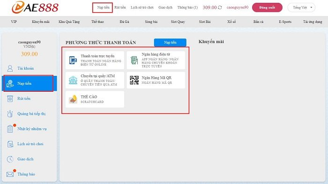Select Sòng bài category
The image size is (328, 184).
pyautogui.click(x=151, y=22)
